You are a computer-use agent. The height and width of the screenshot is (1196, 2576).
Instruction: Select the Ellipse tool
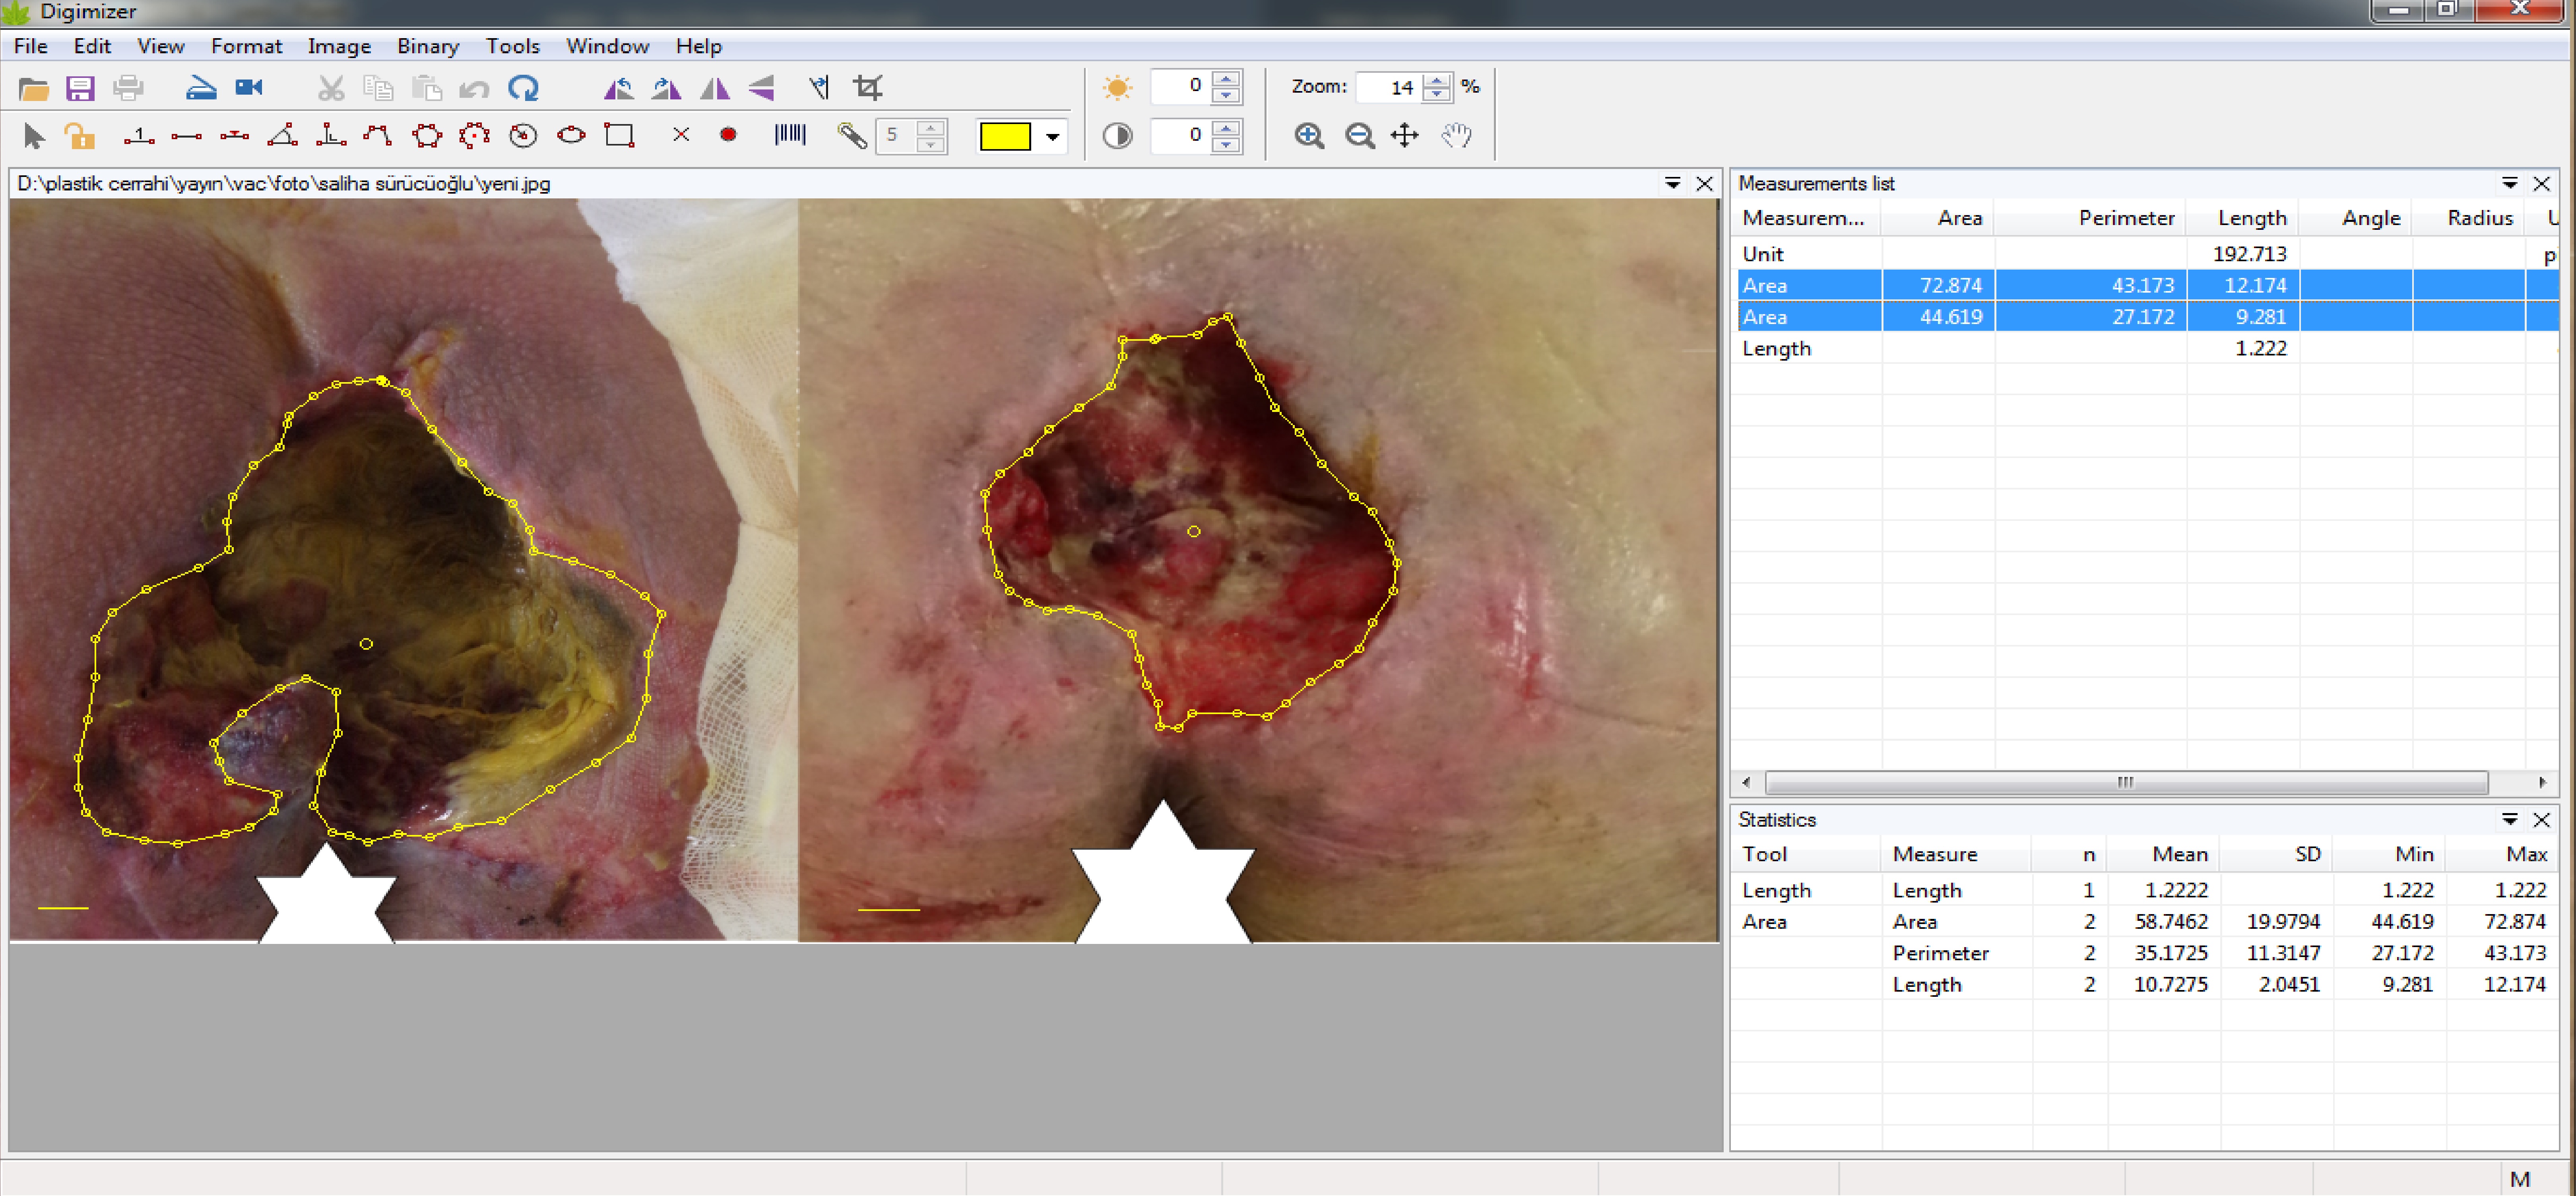tap(571, 135)
